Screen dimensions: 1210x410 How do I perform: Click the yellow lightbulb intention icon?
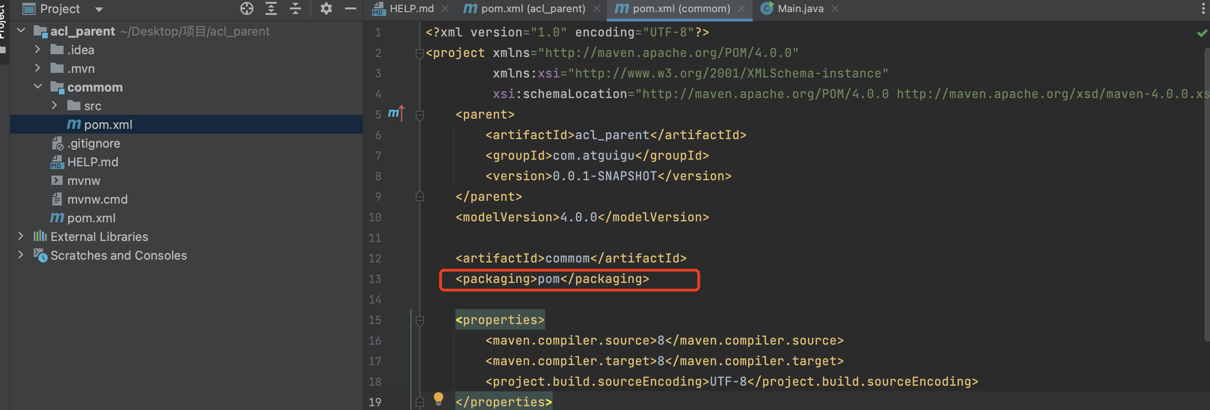point(438,398)
